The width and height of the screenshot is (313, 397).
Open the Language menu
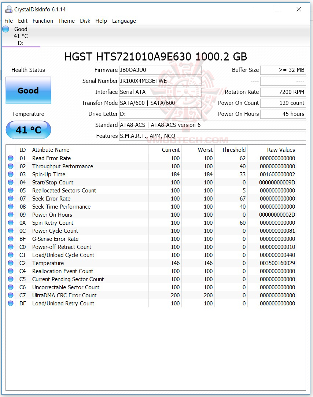click(124, 21)
